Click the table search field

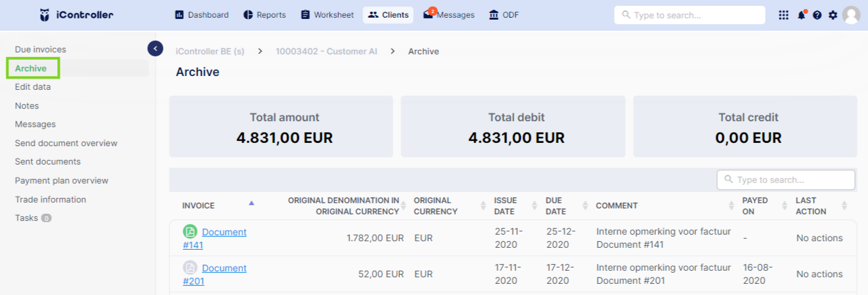(x=786, y=180)
